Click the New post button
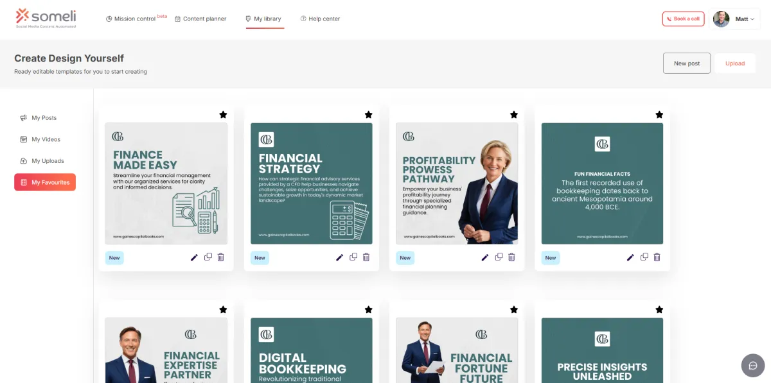The image size is (771, 383). point(687,64)
